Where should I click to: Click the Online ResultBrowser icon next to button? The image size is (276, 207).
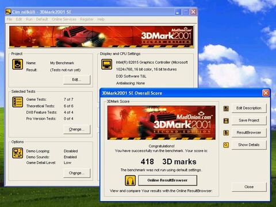click(x=131, y=181)
